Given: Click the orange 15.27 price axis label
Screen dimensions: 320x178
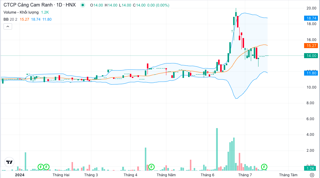Looking at the screenshot, I should click(x=311, y=46).
